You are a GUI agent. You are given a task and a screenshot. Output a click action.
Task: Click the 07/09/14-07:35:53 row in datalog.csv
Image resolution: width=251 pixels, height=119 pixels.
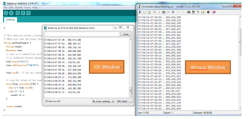[x=159, y=17]
